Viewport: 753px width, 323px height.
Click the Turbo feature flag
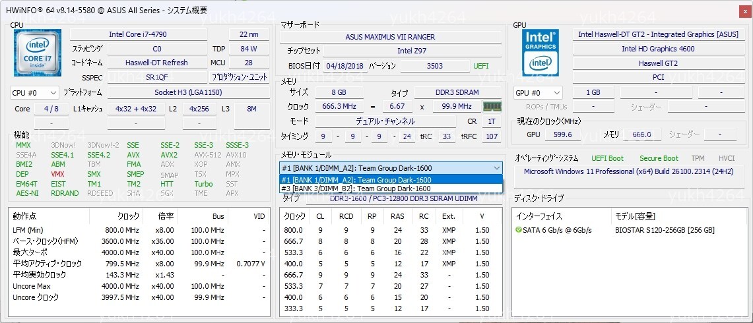204,184
